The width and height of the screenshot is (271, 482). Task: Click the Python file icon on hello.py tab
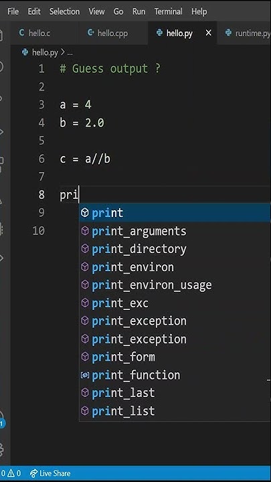pyautogui.click(x=159, y=33)
